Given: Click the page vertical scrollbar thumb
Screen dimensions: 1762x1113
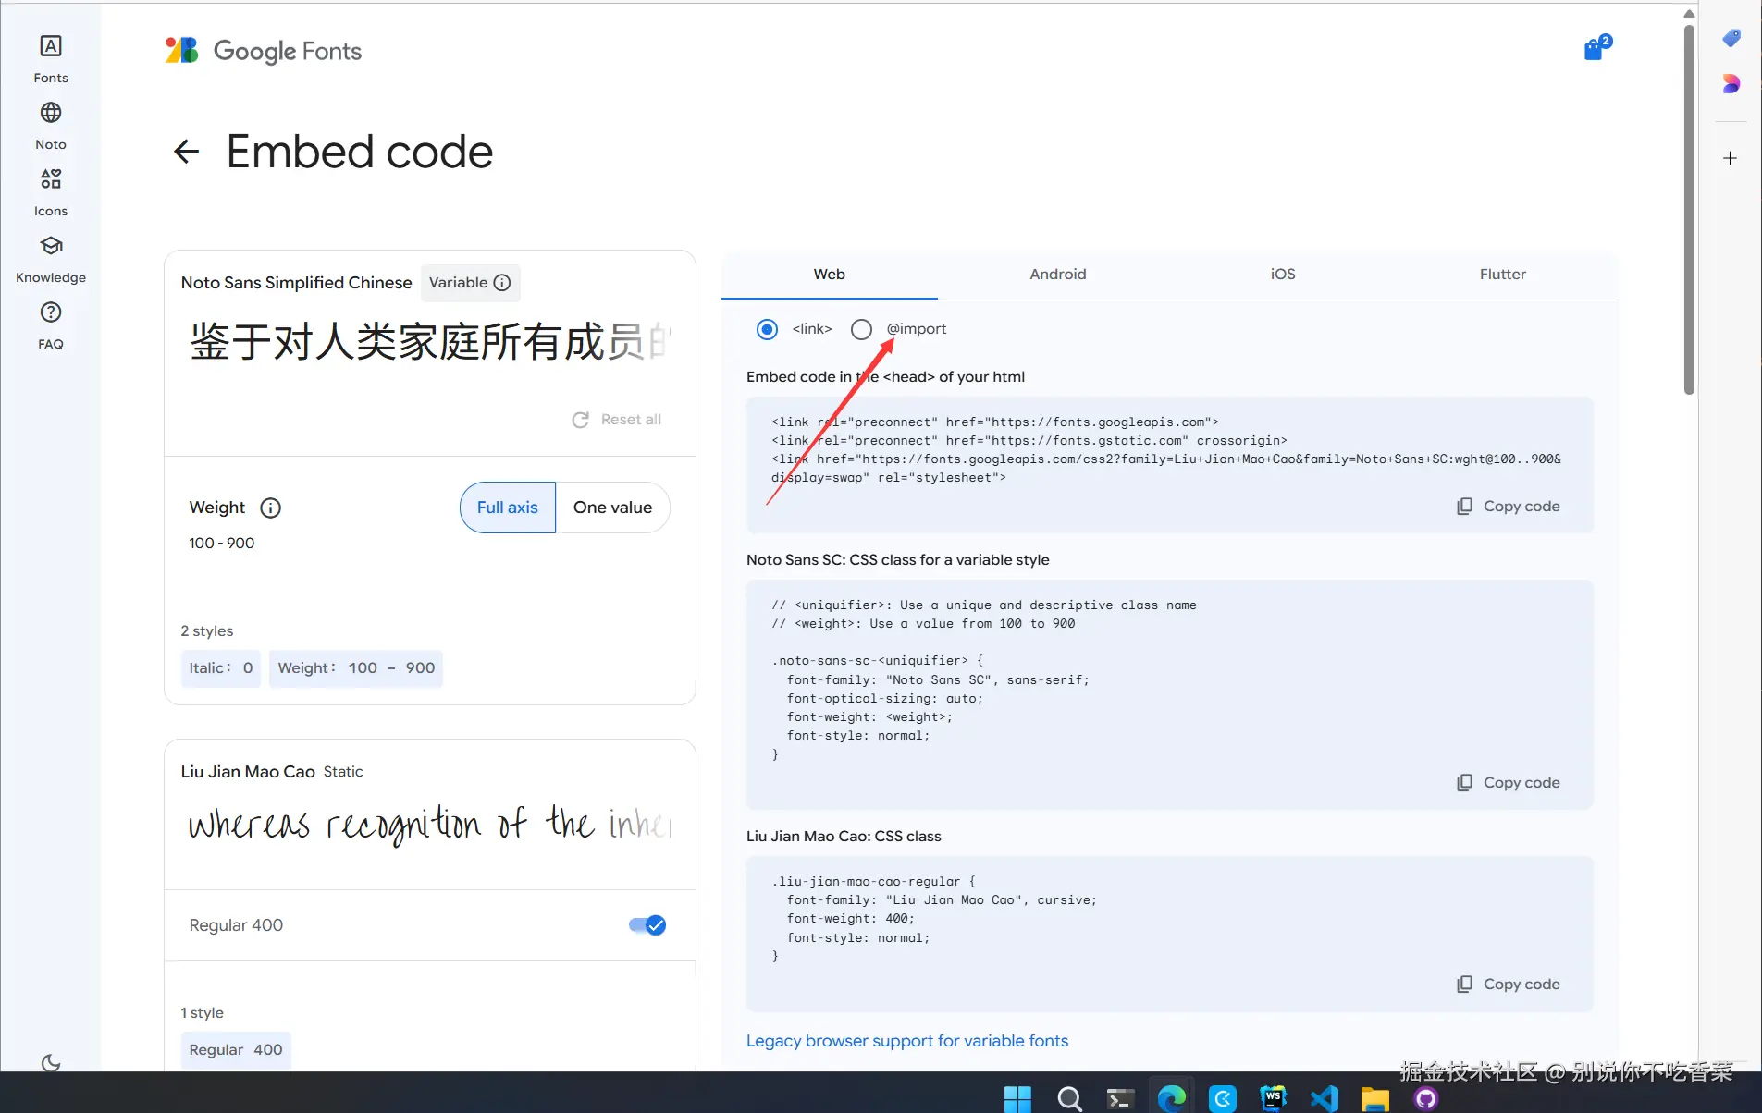Looking at the screenshot, I should coord(1689,208).
